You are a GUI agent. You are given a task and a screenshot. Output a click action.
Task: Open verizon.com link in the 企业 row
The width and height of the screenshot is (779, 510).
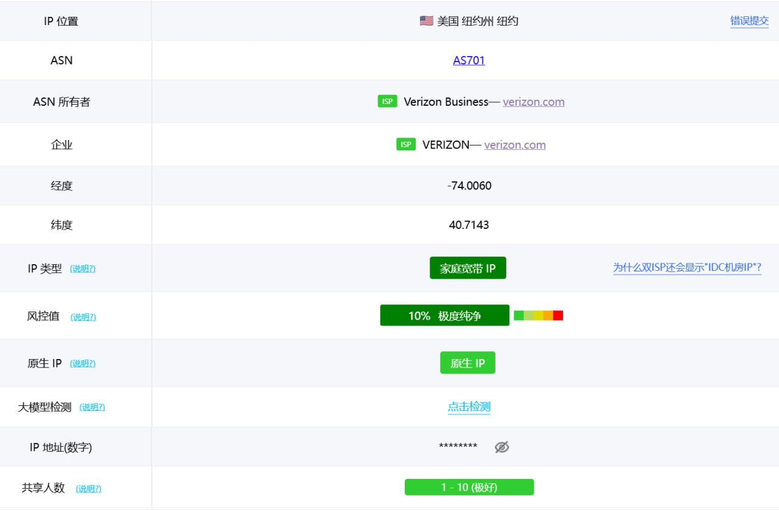click(515, 145)
